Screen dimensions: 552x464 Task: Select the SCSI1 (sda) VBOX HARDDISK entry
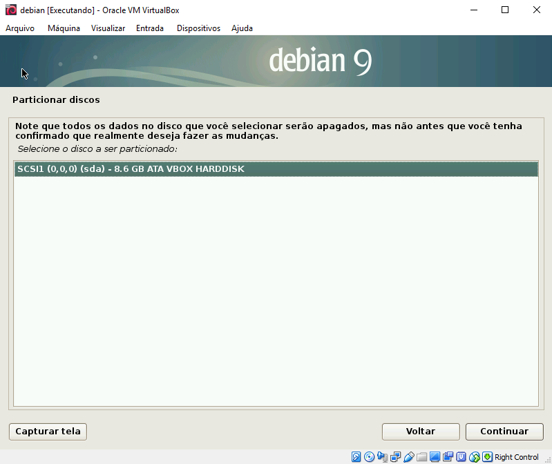click(x=276, y=169)
